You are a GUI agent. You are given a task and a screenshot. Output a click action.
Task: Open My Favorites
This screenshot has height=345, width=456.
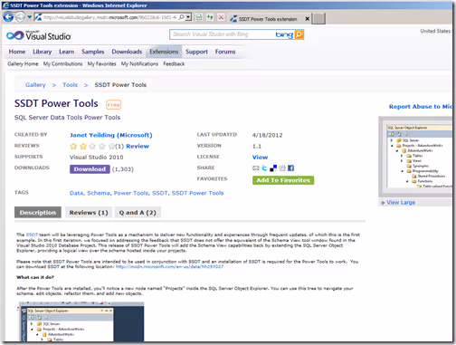[101, 63]
